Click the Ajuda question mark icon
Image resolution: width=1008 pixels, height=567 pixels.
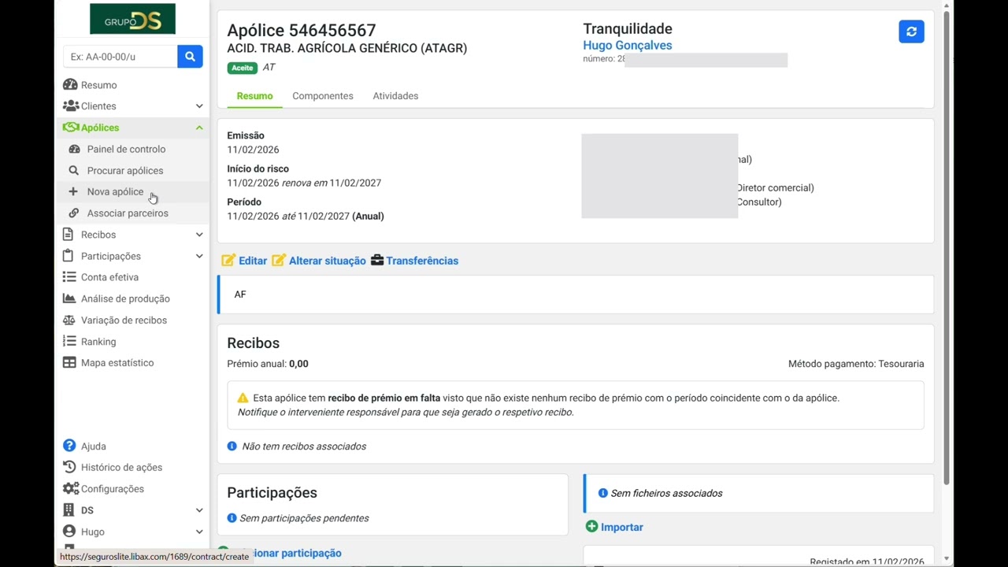[x=69, y=446]
